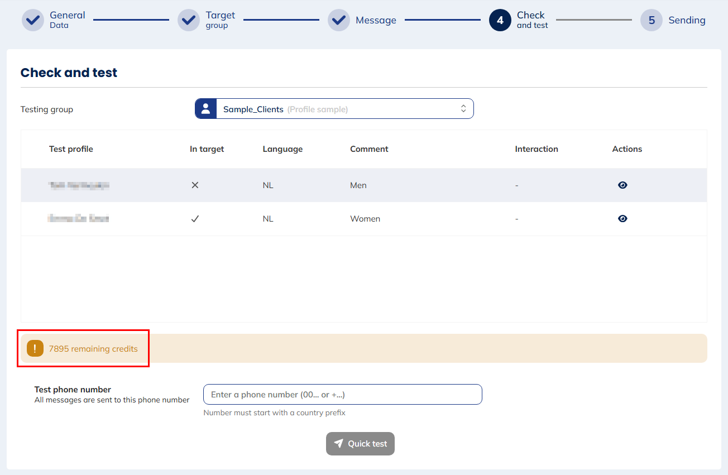Click the profile icon in Testing group selector
This screenshot has width=728, height=475.
click(205, 109)
